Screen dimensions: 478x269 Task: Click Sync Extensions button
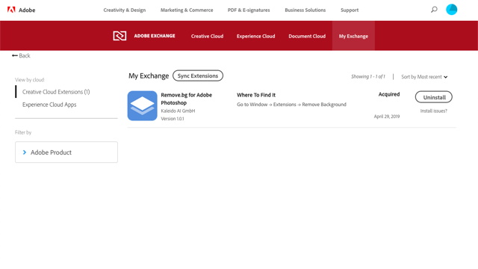198,75
